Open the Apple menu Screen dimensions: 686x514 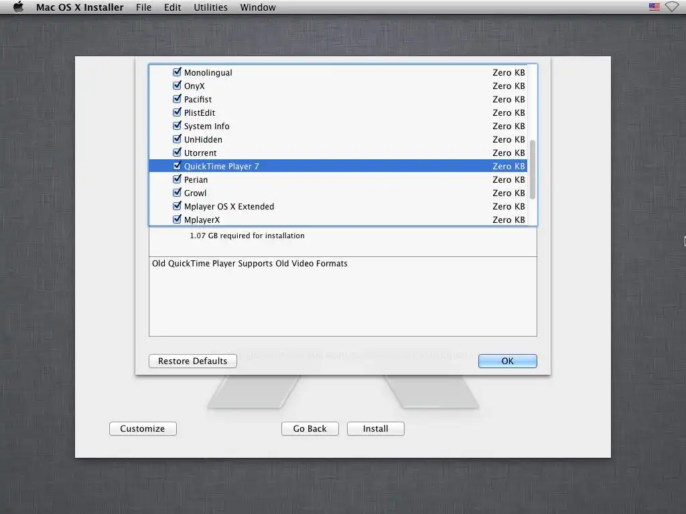tap(18, 7)
